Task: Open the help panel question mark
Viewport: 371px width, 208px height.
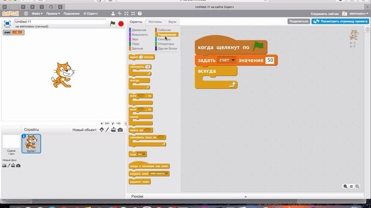Action: [368, 29]
